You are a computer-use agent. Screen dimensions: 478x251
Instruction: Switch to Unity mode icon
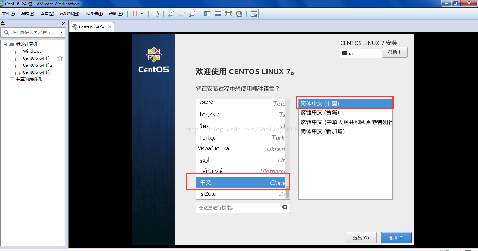pos(239,14)
